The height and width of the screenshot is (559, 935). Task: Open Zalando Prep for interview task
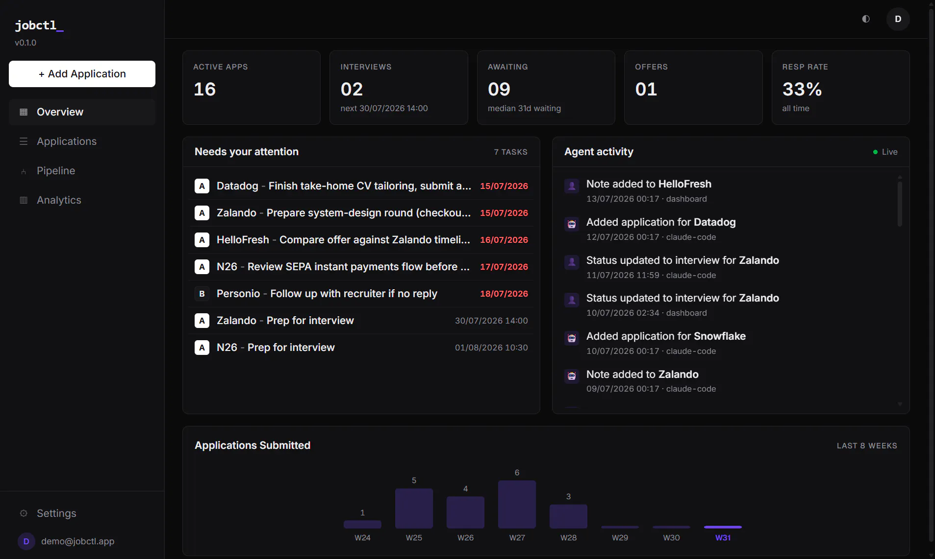pyautogui.click(x=361, y=321)
